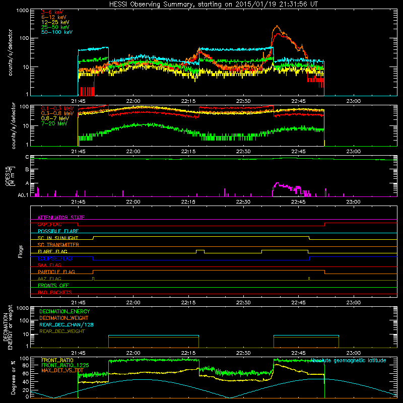Click 22:45 tick under the keV plot
This screenshot has height=403, width=403.
[x=298, y=101]
